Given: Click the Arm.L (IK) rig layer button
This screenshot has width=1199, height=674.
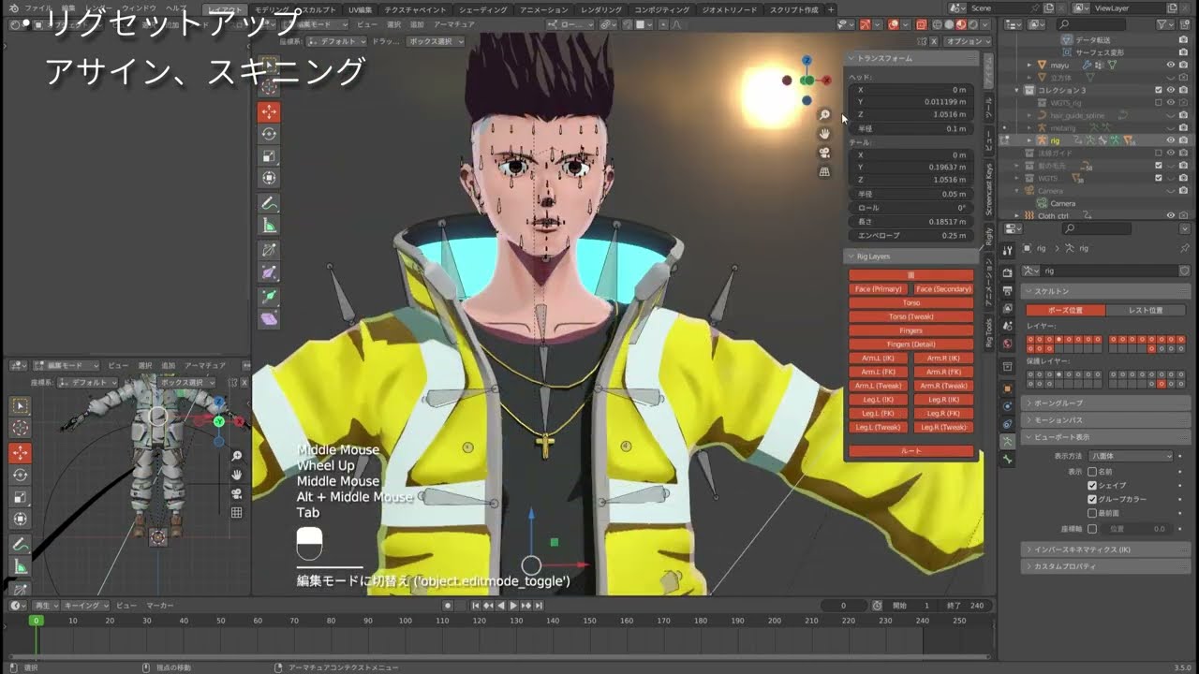Looking at the screenshot, I should [879, 359].
